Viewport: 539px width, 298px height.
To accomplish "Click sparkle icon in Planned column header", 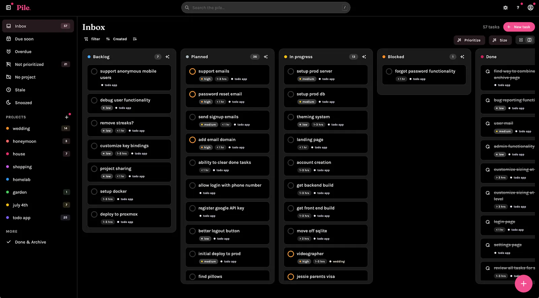I will point(266,57).
